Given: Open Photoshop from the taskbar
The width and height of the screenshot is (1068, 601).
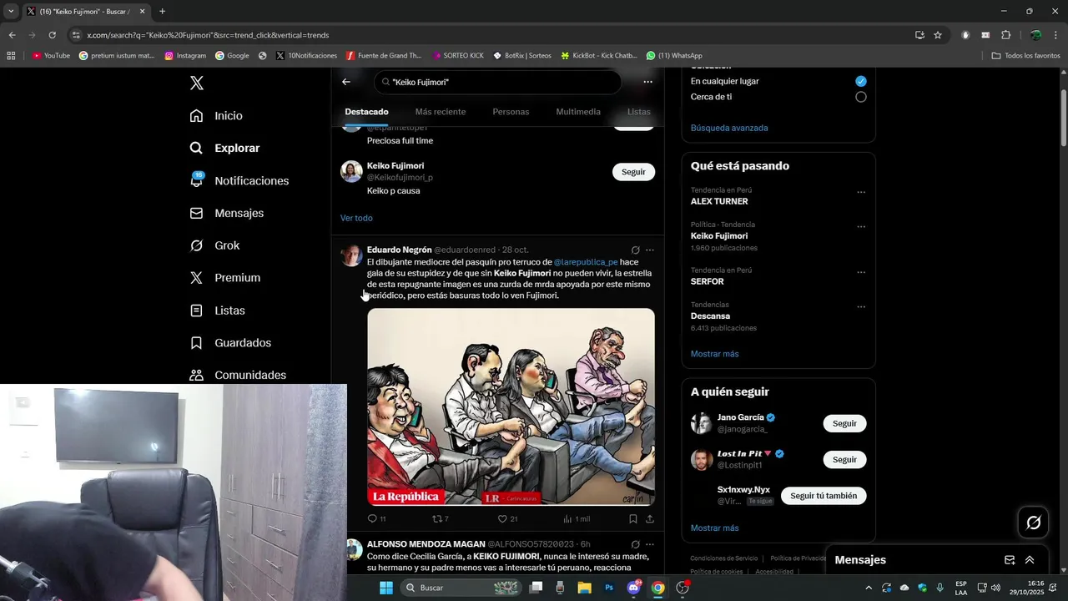Looking at the screenshot, I should 609,588.
